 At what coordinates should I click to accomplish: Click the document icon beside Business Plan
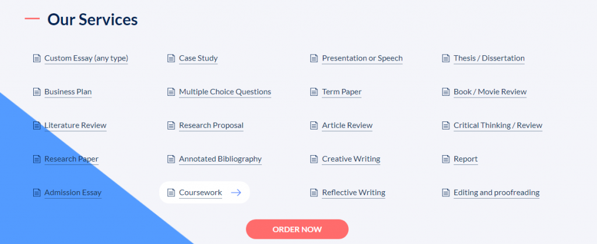[37, 92]
